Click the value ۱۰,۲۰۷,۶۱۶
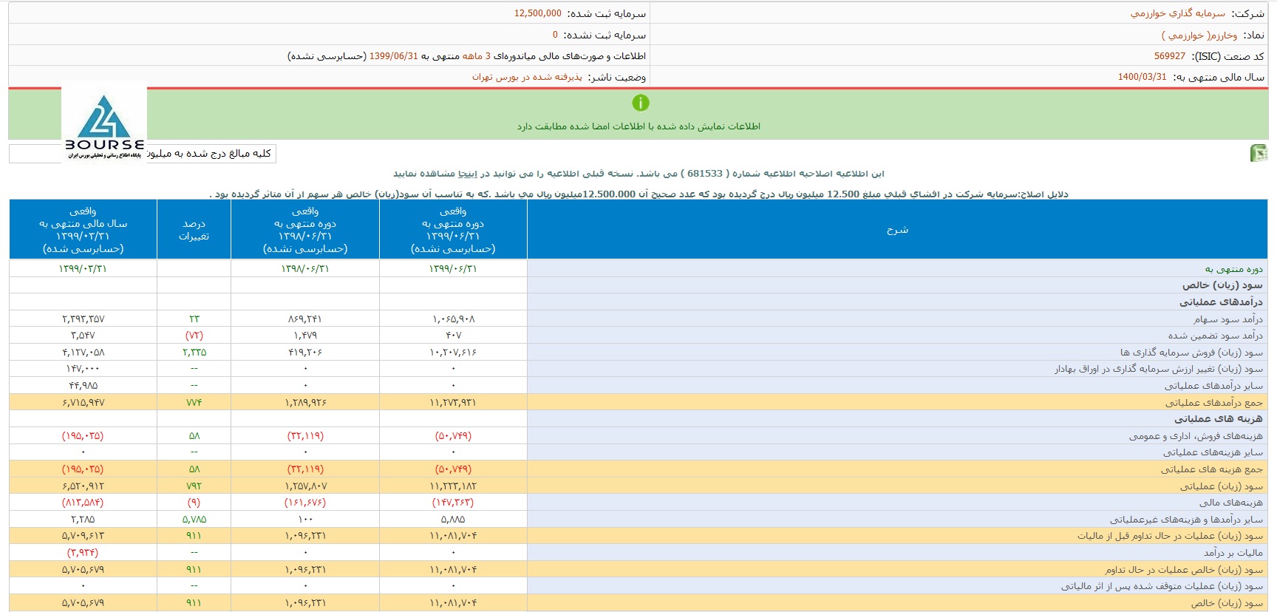This screenshot has width=1277, height=612. pos(453,353)
